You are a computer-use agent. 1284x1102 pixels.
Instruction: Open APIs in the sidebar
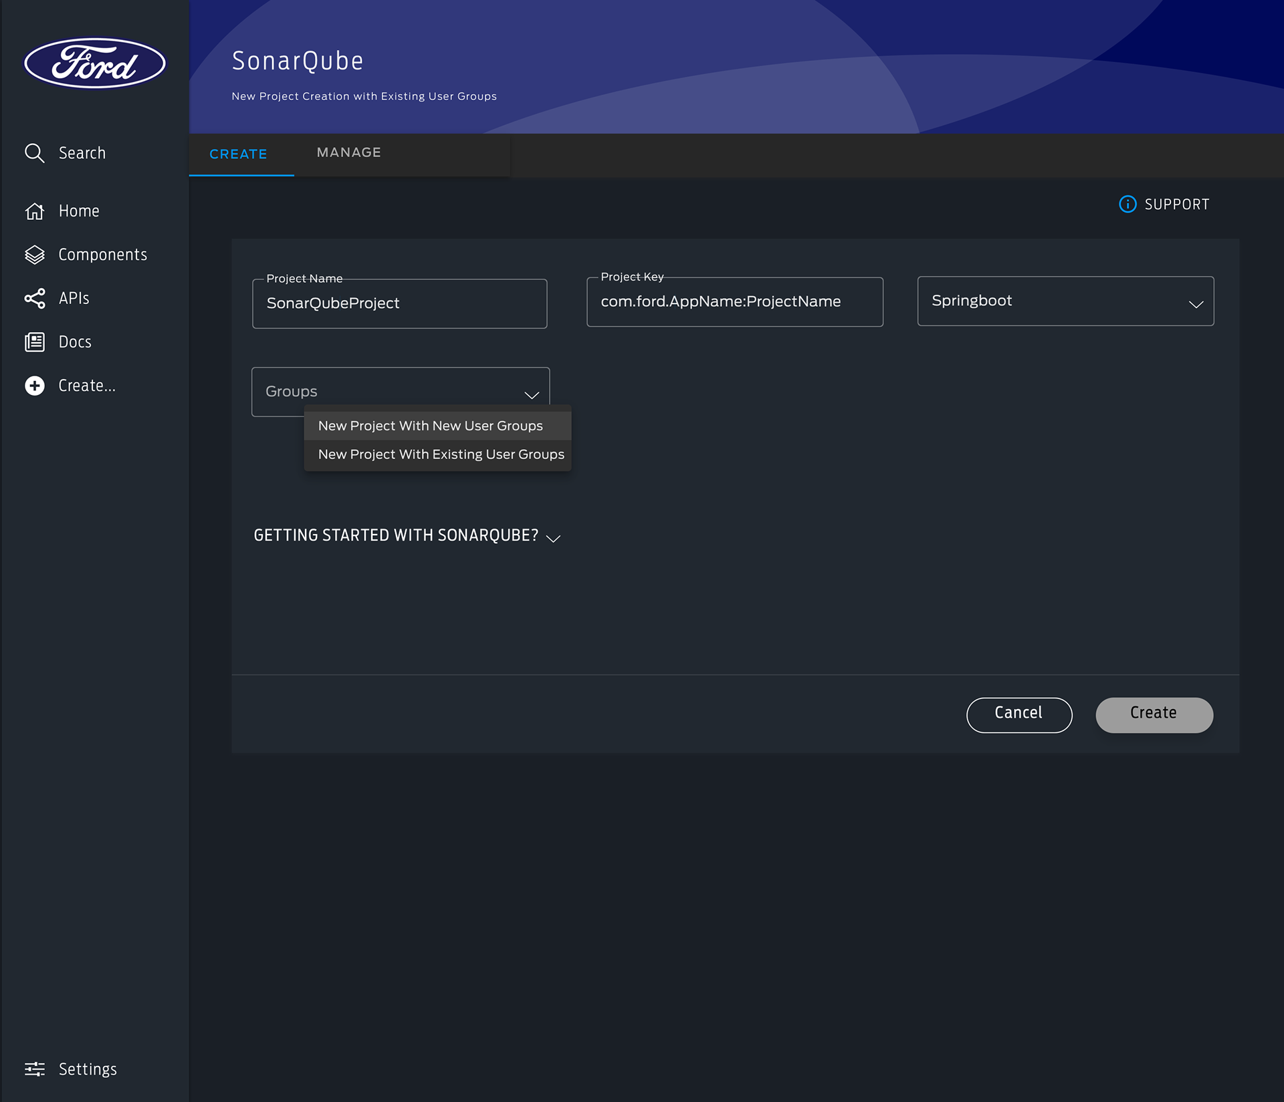click(x=57, y=298)
